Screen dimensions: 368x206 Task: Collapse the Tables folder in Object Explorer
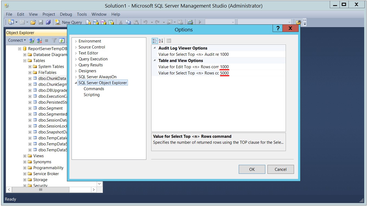click(25, 61)
